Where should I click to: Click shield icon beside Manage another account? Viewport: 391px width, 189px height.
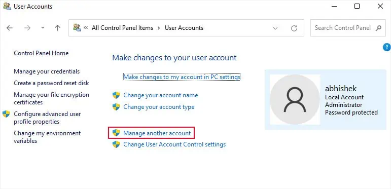pyautogui.click(x=116, y=133)
